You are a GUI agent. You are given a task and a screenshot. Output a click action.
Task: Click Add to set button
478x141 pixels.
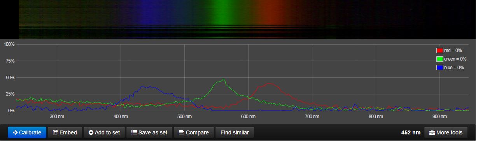coord(104,132)
